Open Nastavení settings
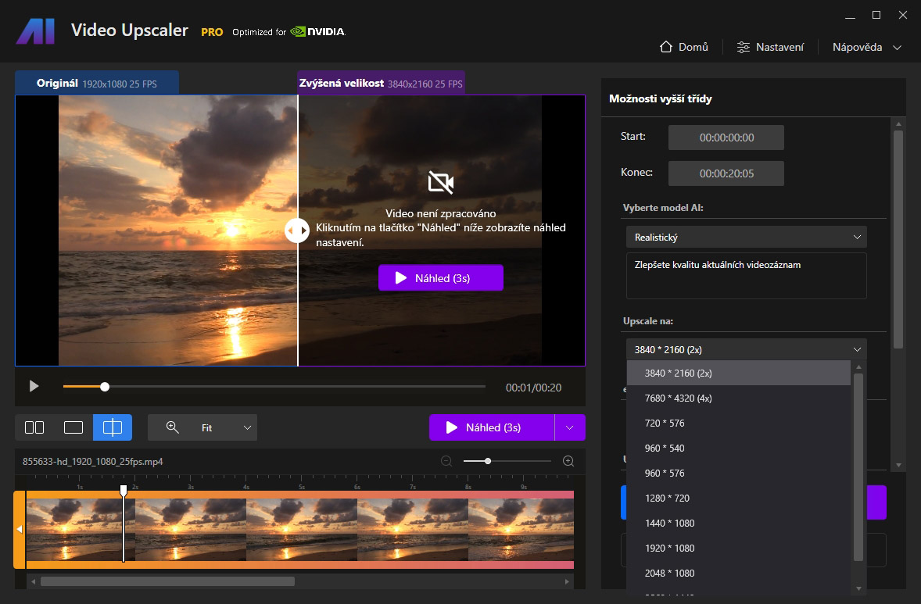 [770, 47]
